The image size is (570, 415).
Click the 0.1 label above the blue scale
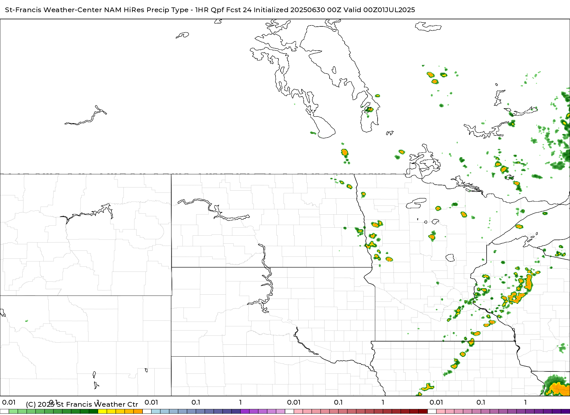(x=196, y=402)
